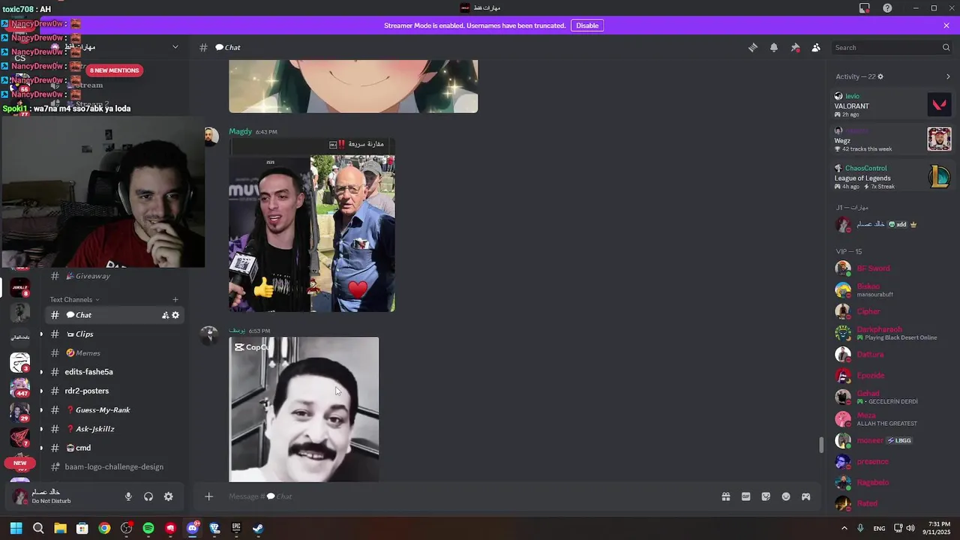Open the server name dropdown chevron

pos(175,47)
